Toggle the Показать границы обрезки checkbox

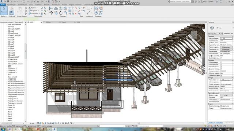tap(221, 65)
